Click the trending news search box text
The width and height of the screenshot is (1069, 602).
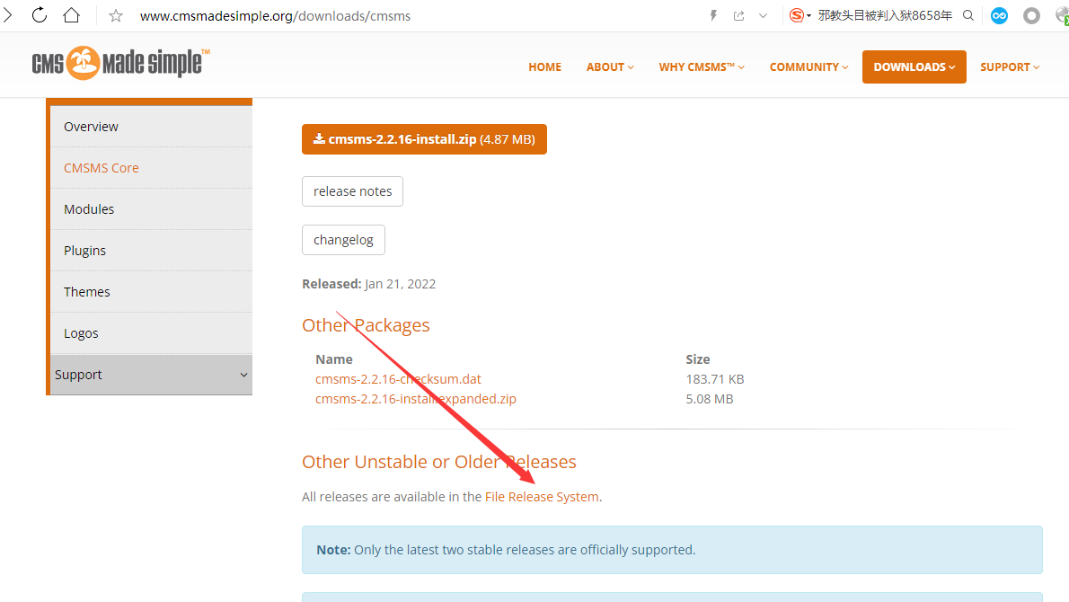tap(885, 15)
